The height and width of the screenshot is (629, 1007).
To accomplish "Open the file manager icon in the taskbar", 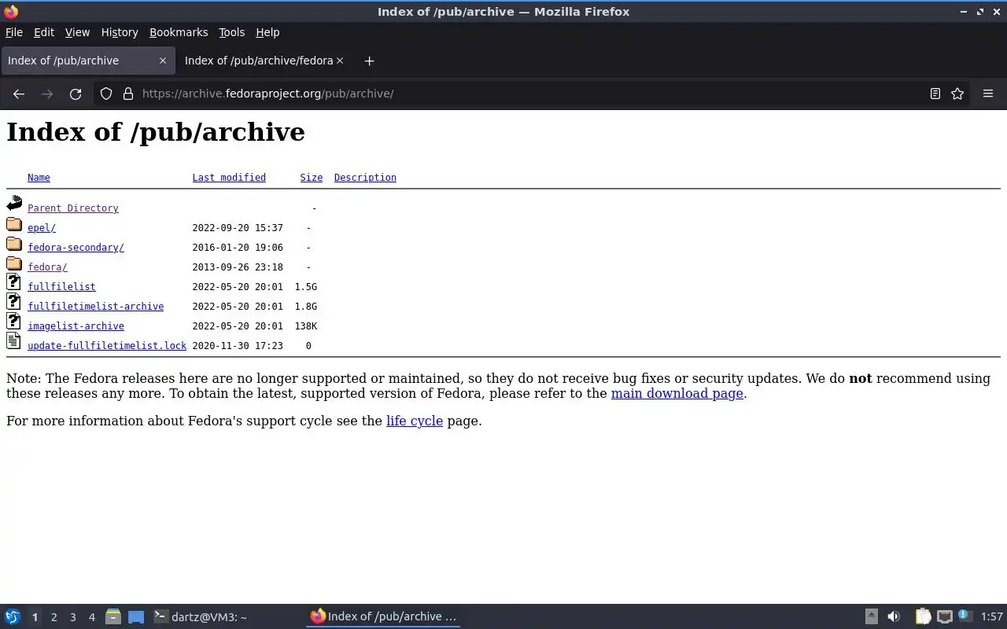I will [x=113, y=616].
